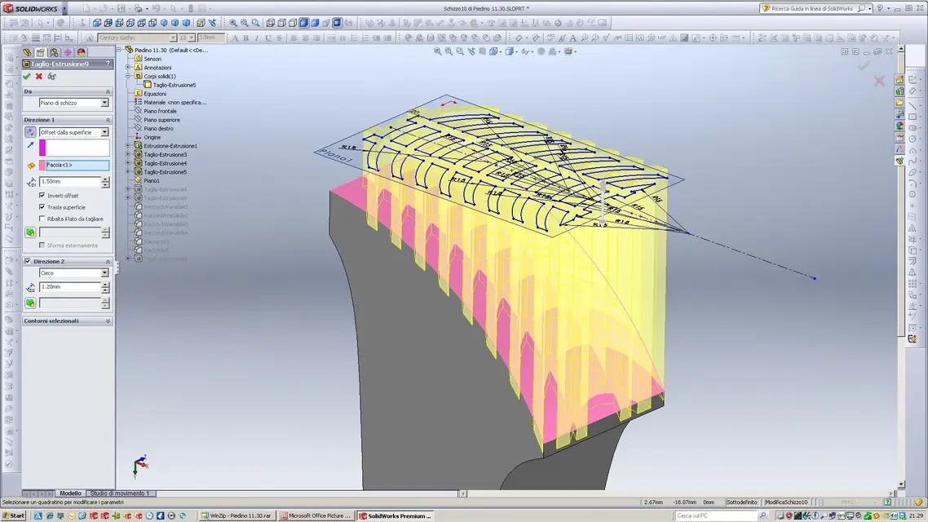Open the DisplayManager tab

click(81, 52)
